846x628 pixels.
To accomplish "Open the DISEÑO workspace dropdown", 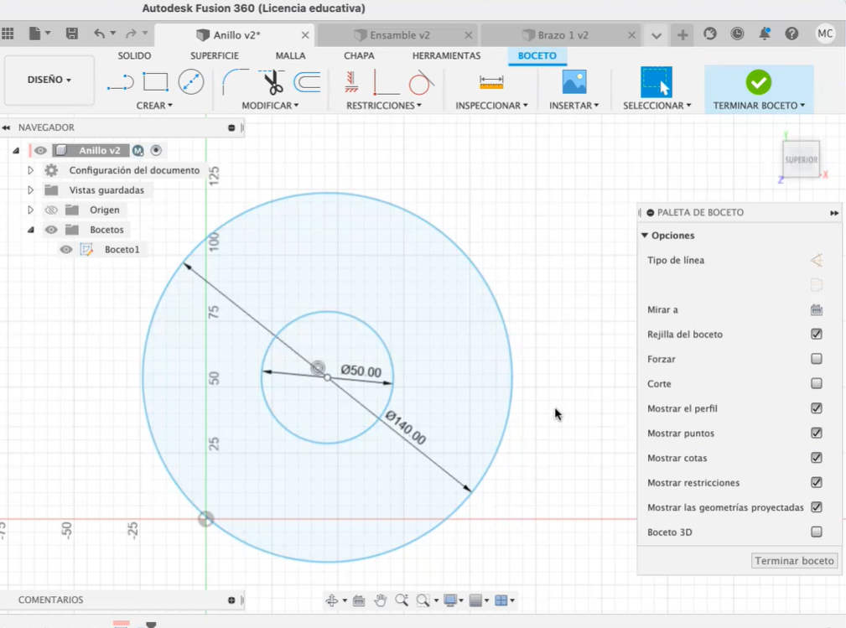I will click(49, 80).
